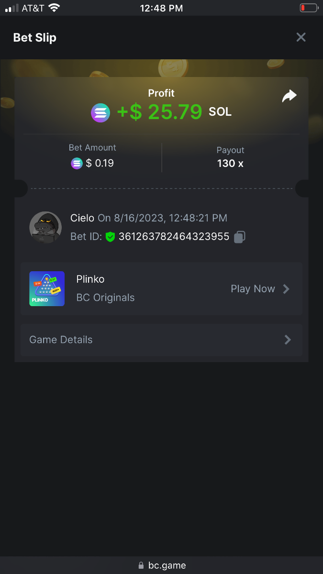Tap the Solana coin icon beside profit
The image size is (323, 574).
click(100, 113)
